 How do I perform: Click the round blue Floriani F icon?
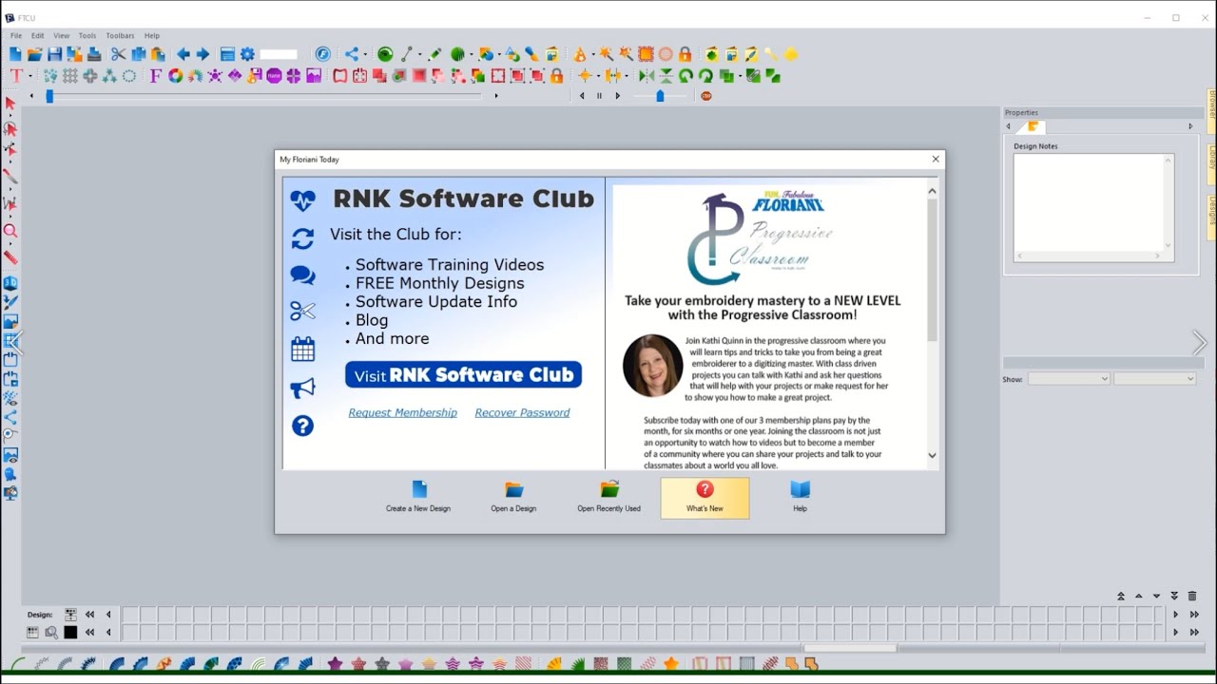click(x=322, y=54)
